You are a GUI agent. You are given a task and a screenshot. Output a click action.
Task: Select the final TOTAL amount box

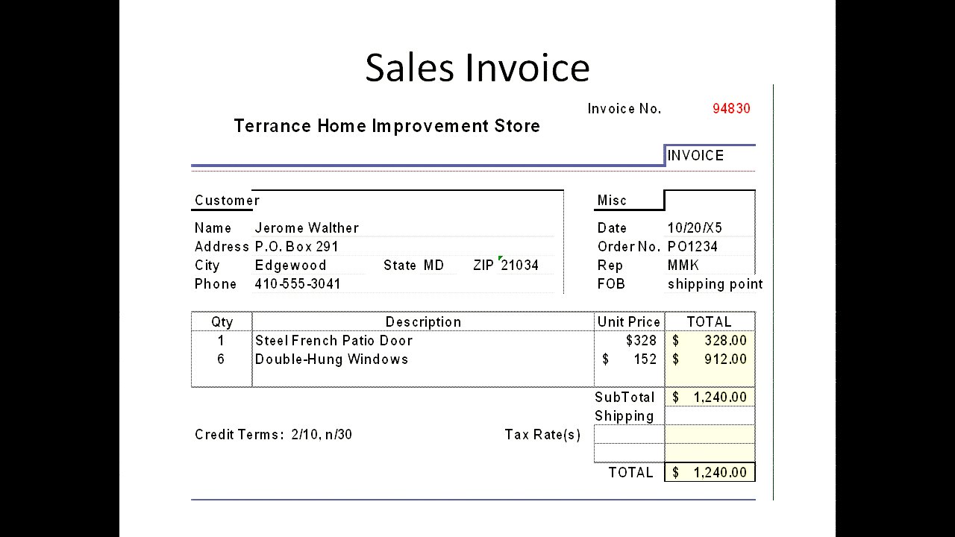click(710, 473)
